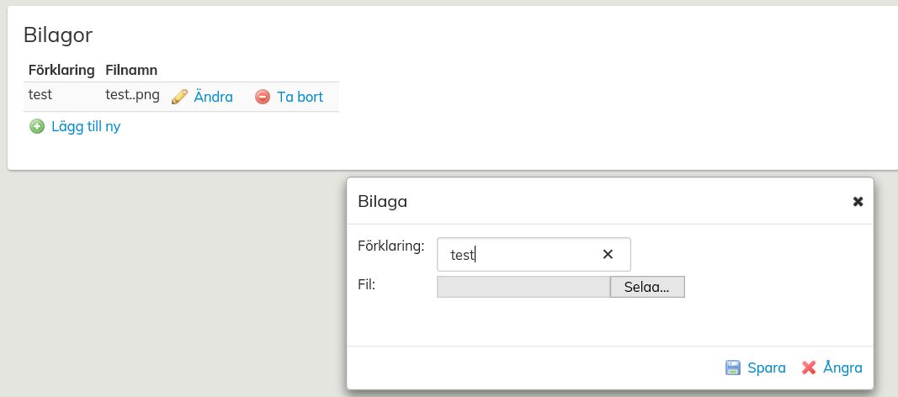The image size is (898, 397).
Task: Click the grey file path field
Action: 523,287
